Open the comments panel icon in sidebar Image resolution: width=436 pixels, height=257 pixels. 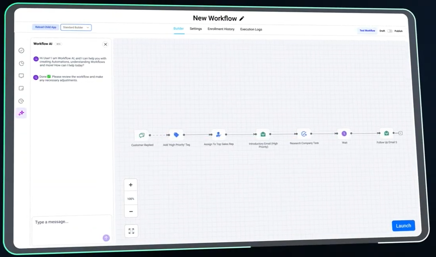[21, 76]
